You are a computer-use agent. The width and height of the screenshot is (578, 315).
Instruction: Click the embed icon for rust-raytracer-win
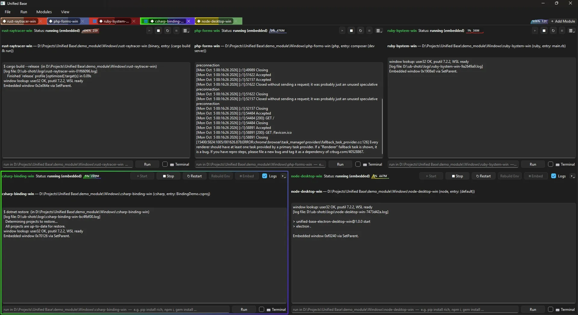tap(176, 31)
